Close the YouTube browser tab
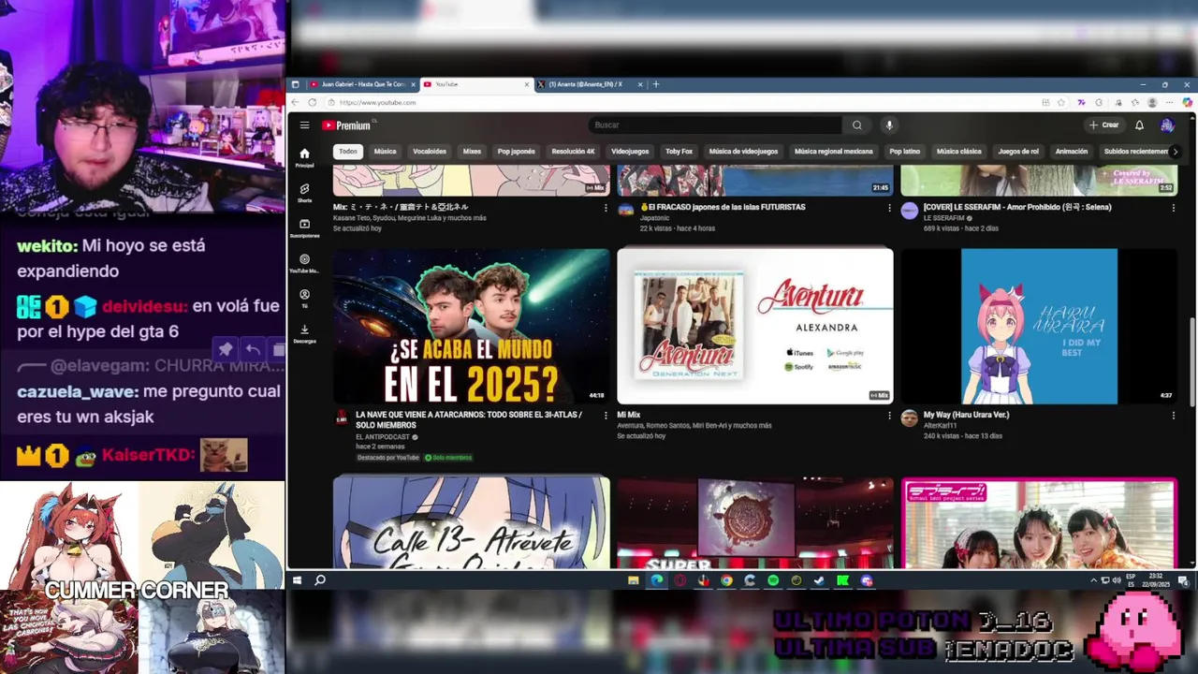 (x=526, y=84)
